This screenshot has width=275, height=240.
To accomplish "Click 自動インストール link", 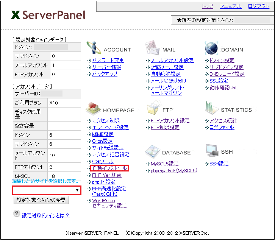I will point(110,168).
